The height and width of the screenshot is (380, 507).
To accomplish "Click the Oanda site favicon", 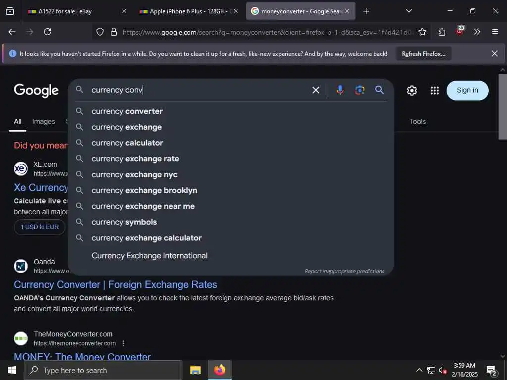I will (21, 266).
